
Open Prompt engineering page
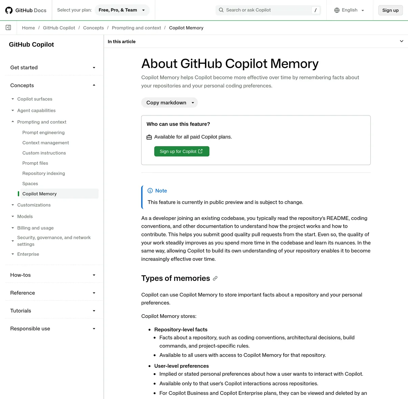coord(44,132)
